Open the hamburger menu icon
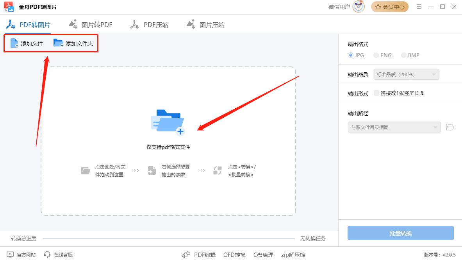 coord(419,7)
